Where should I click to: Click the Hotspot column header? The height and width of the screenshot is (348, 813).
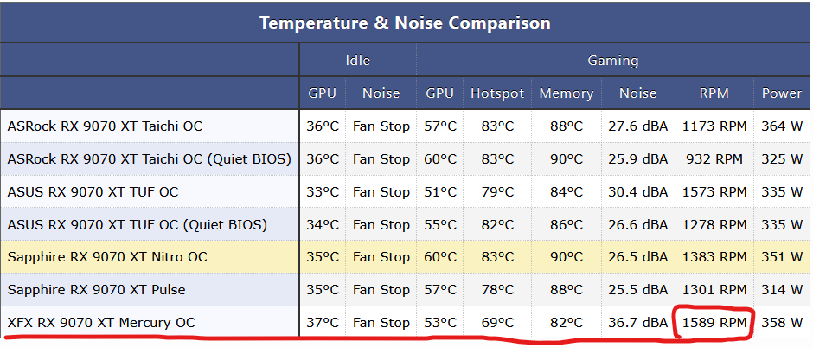click(497, 93)
